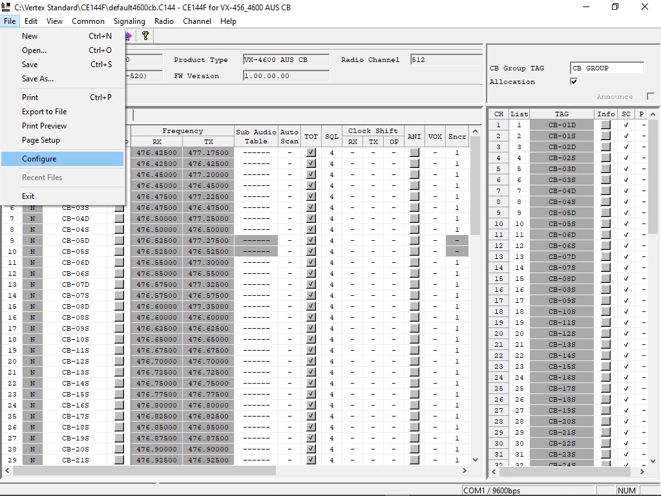Choose the Print Ctrl+P menu entry
The height and width of the screenshot is (496, 661).
63,98
